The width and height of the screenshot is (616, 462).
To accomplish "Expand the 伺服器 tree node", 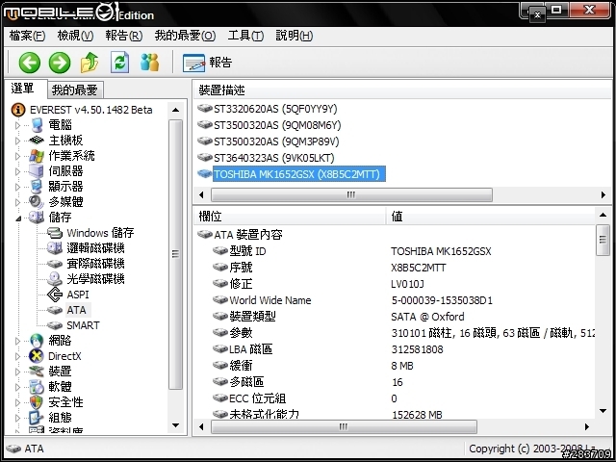I will pyautogui.click(x=17, y=171).
